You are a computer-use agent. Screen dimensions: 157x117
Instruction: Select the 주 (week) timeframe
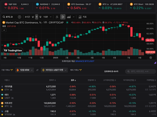pyautogui.click(x=36, y=17)
